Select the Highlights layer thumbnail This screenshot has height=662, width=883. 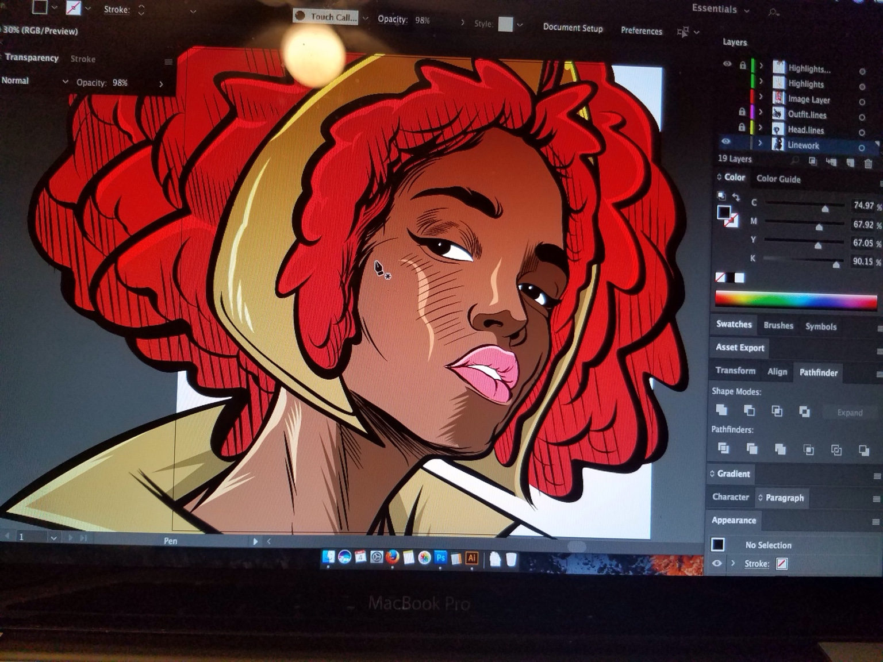[778, 82]
